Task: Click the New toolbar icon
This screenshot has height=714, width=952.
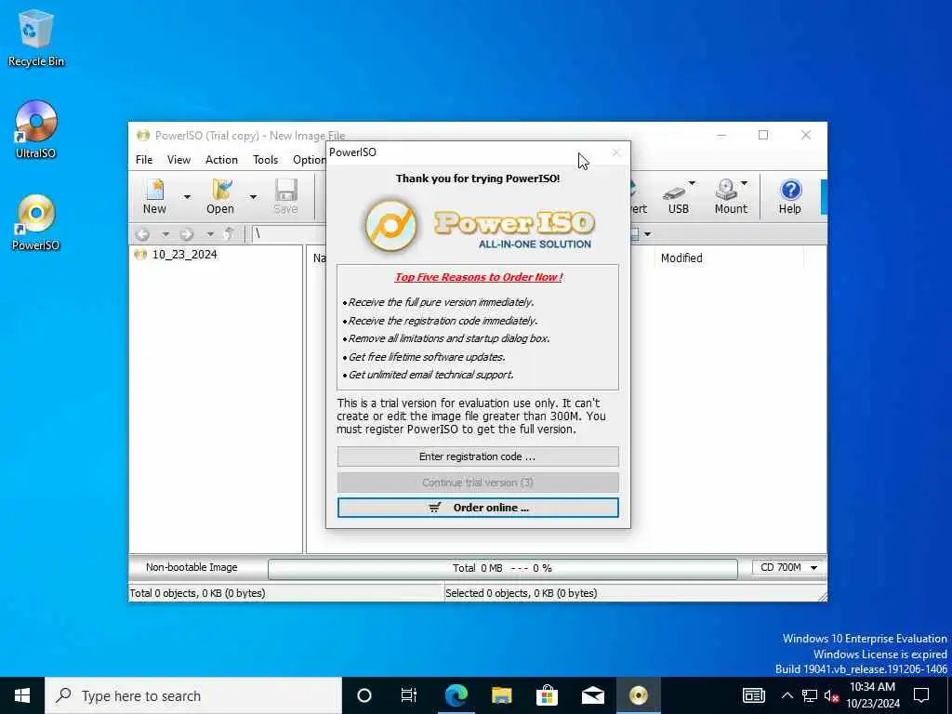Action: pyautogui.click(x=155, y=197)
